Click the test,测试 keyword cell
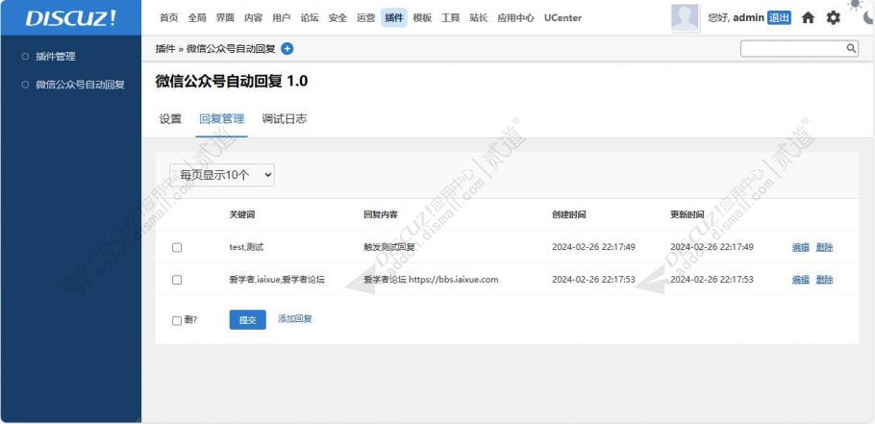 [x=249, y=247]
